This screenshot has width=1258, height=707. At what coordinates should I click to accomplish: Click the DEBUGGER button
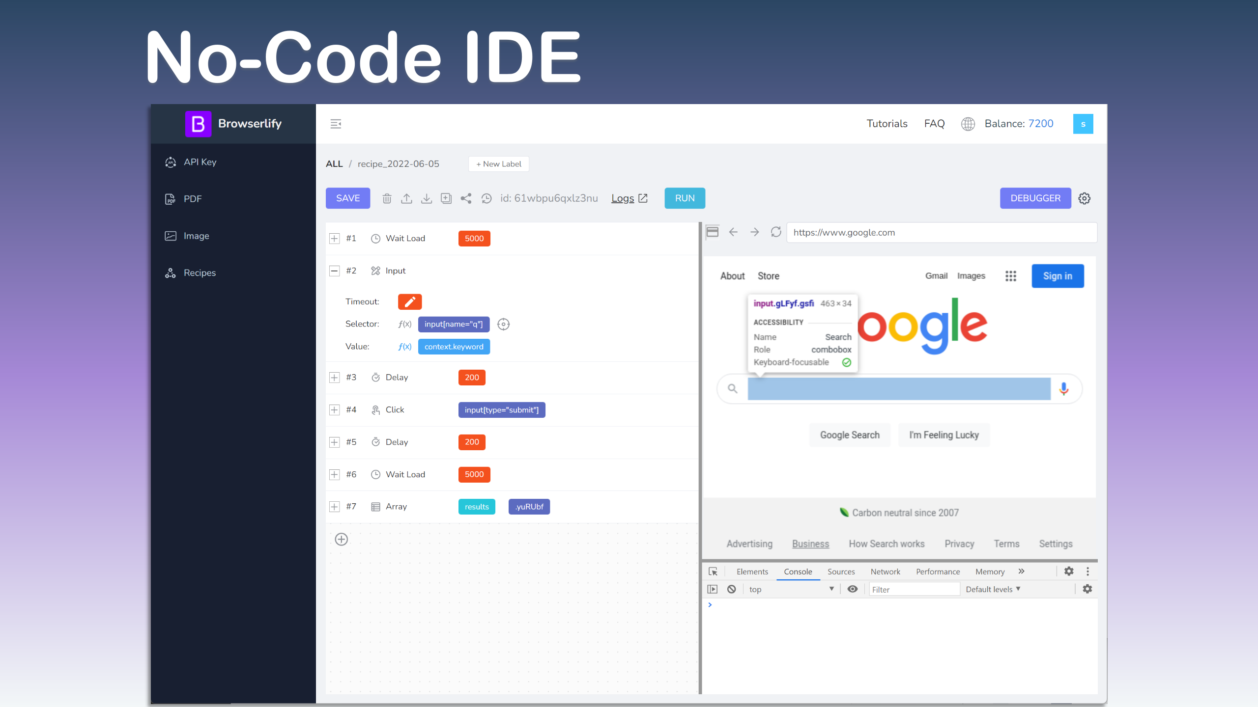1035,198
